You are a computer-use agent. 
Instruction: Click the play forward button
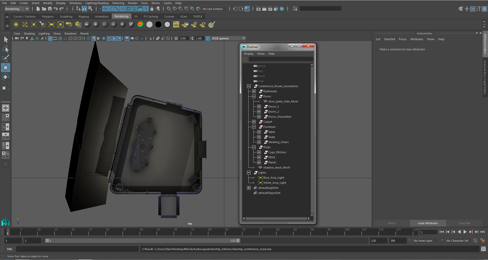(x=465, y=232)
